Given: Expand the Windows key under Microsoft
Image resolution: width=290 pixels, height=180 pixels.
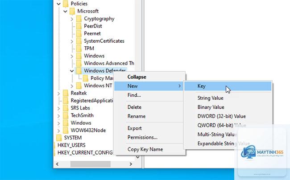Looking at the screenshot, I should click(x=72, y=56).
